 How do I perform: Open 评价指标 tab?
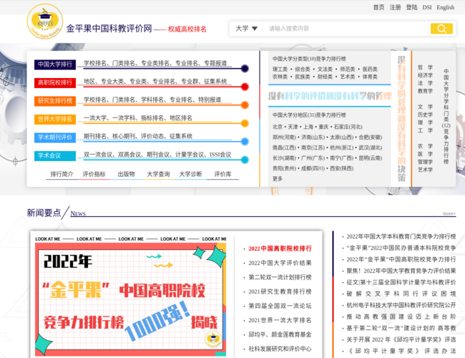(94, 174)
